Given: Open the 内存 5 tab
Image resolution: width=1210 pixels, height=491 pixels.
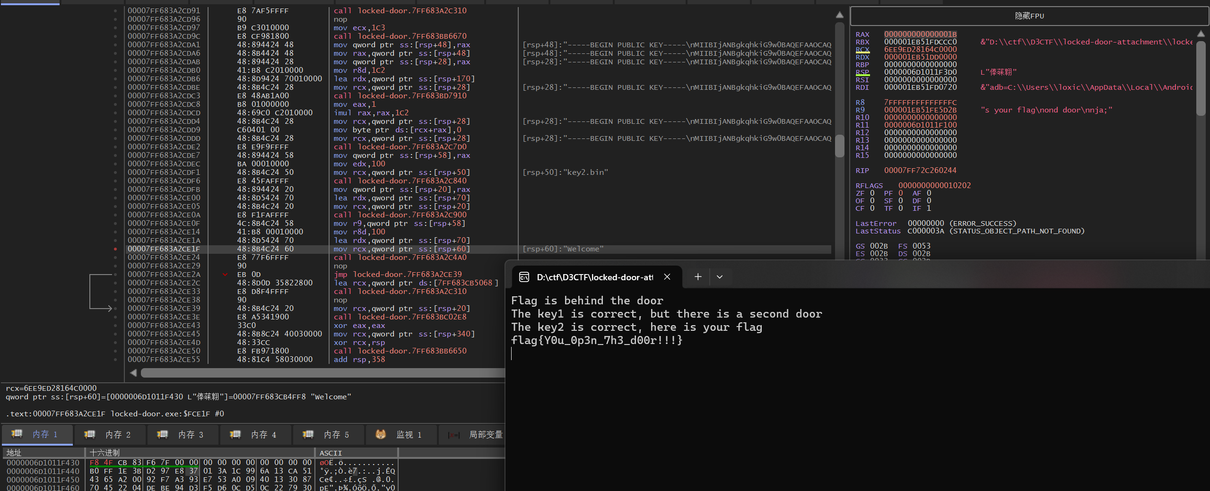Looking at the screenshot, I should [x=329, y=434].
